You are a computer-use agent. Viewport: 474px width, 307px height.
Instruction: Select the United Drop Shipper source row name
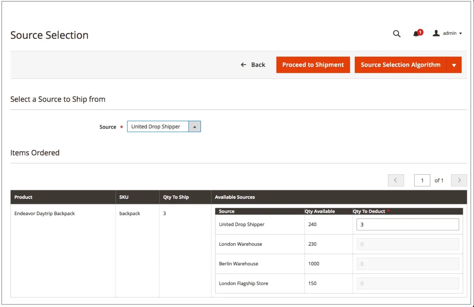coord(242,224)
